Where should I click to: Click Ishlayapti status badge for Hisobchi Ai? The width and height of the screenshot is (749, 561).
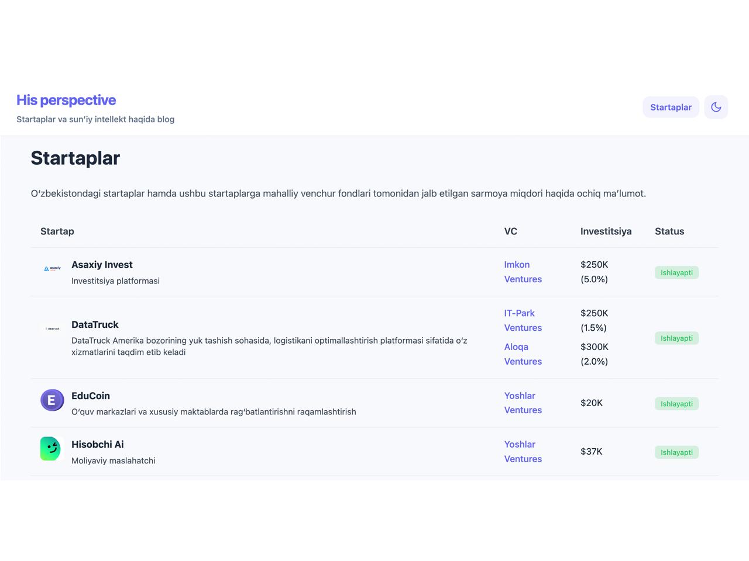click(x=676, y=452)
